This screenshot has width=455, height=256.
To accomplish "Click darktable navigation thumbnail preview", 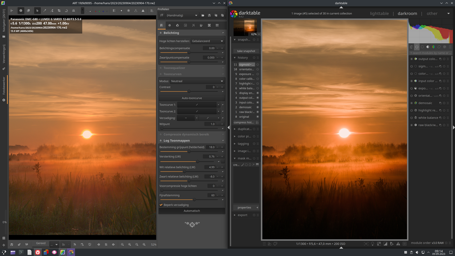I will pyautogui.click(x=245, y=27).
